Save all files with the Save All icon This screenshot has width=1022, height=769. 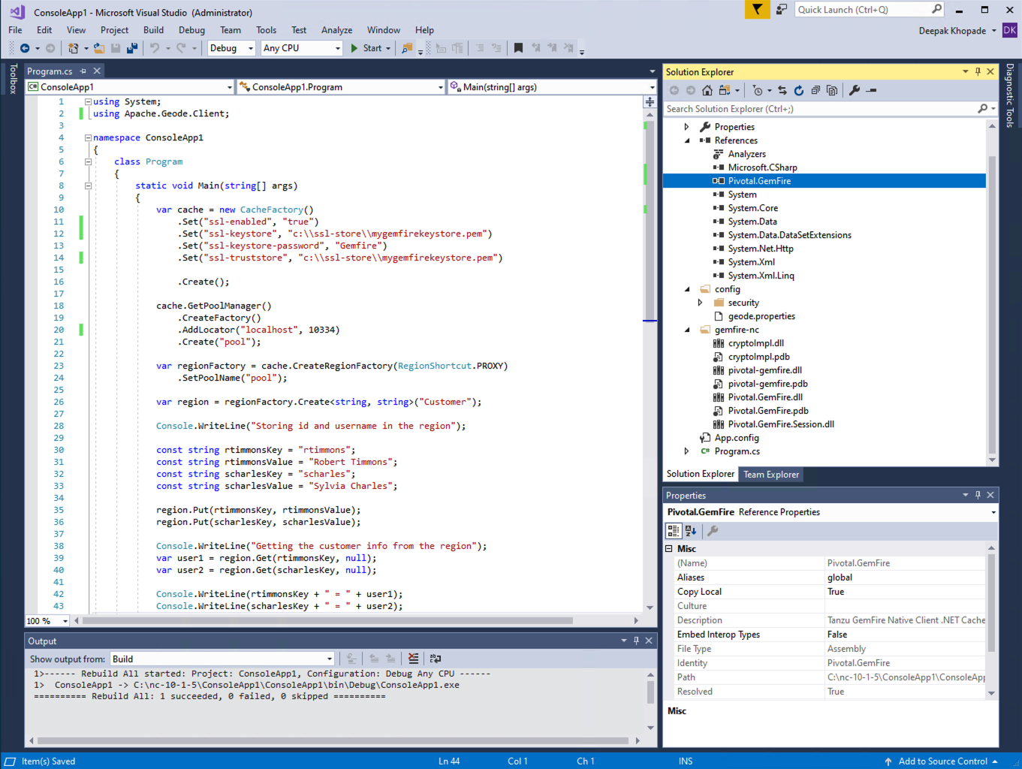coord(131,47)
